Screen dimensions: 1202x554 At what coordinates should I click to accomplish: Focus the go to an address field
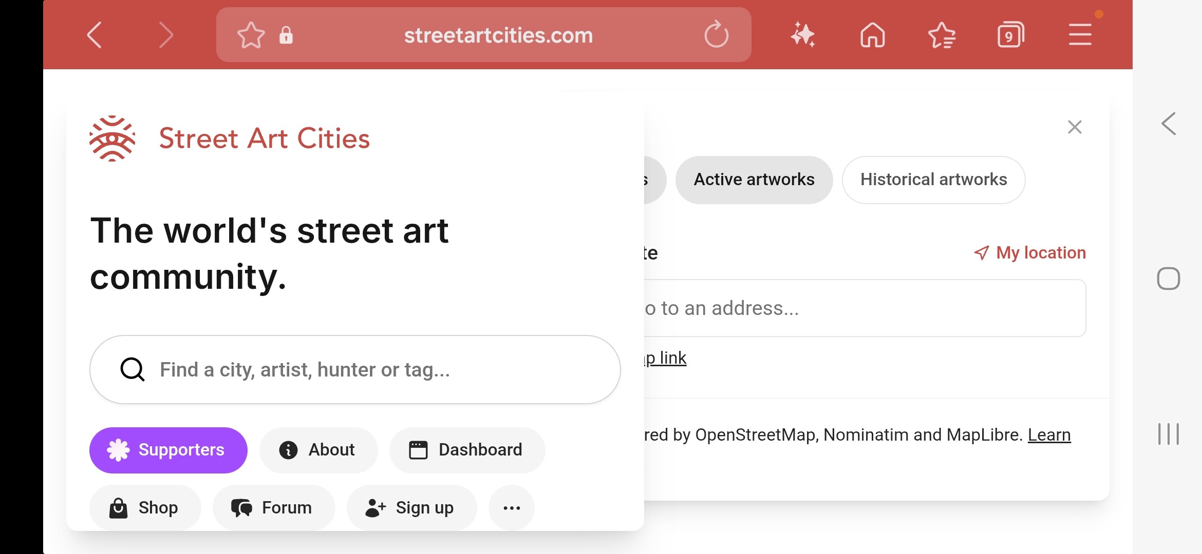tap(863, 308)
